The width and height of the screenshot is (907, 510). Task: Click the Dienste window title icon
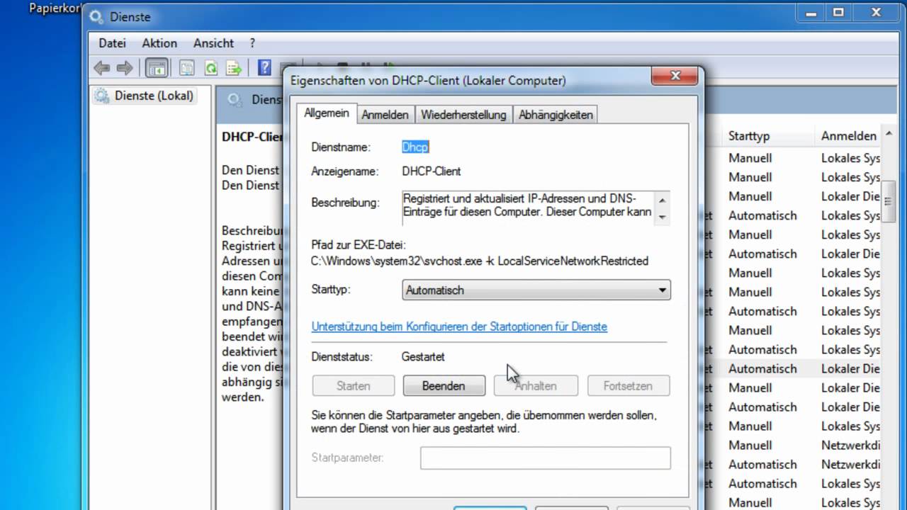pyautogui.click(x=97, y=16)
